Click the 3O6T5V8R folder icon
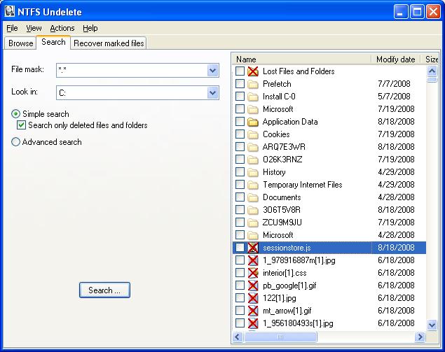The height and width of the screenshot is (352, 445). (253, 210)
